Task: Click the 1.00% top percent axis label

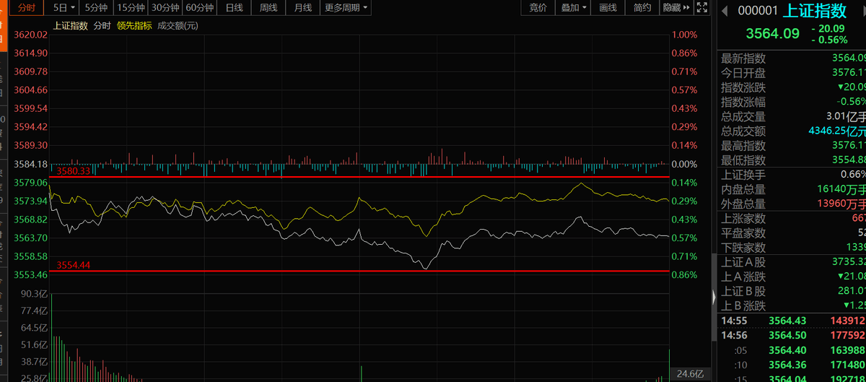Action: coord(685,35)
